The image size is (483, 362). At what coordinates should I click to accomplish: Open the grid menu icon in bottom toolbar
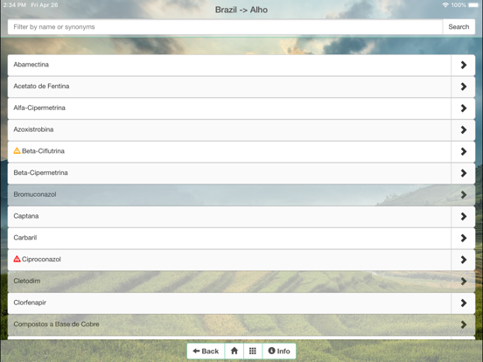point(253,351)
